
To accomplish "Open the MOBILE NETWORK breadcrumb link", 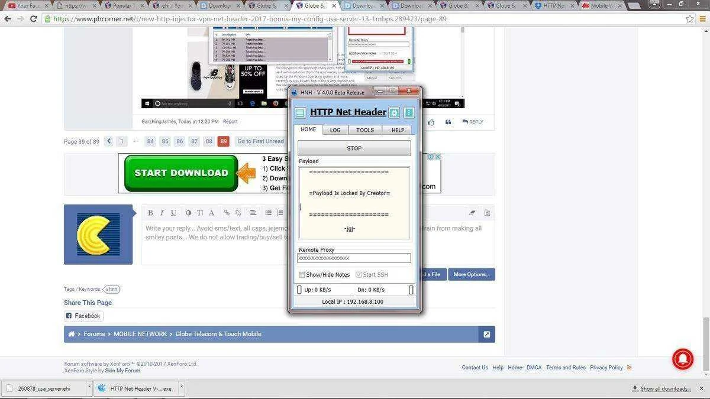I will point(140,334).
